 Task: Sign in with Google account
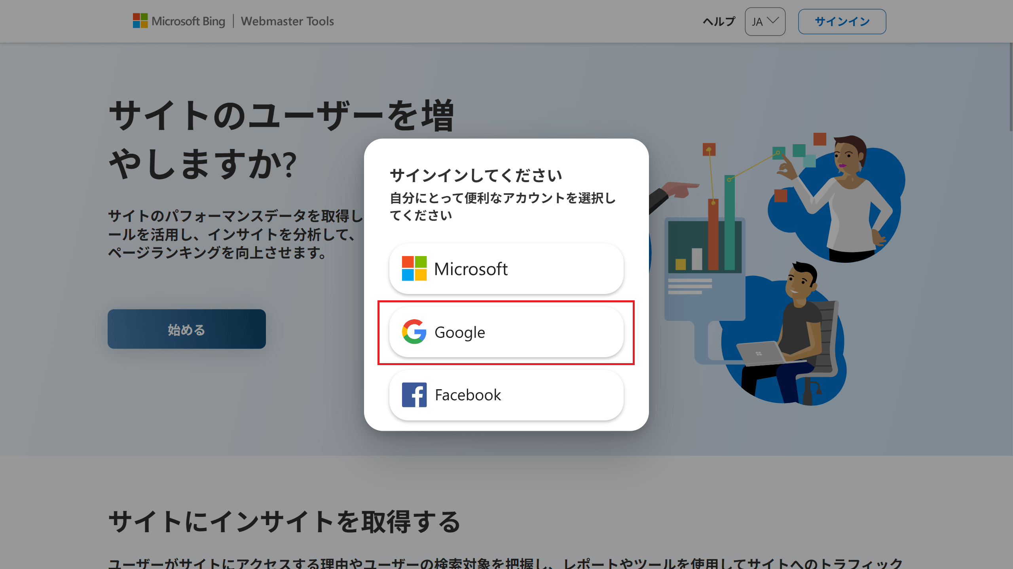pyautogui.click(x=506, y=332)
